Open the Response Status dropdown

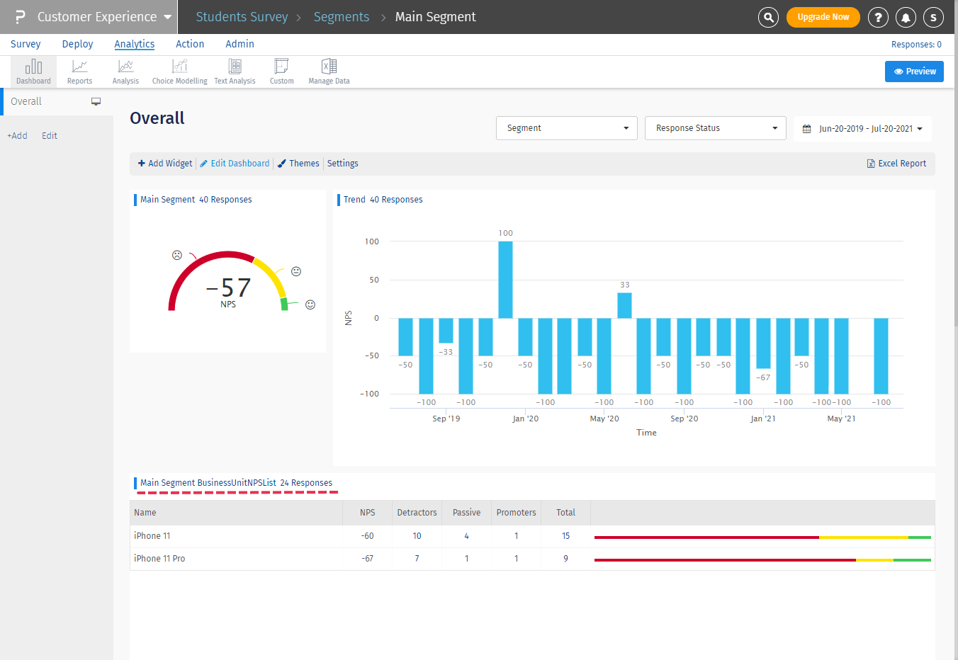click(x=715, y=128)
